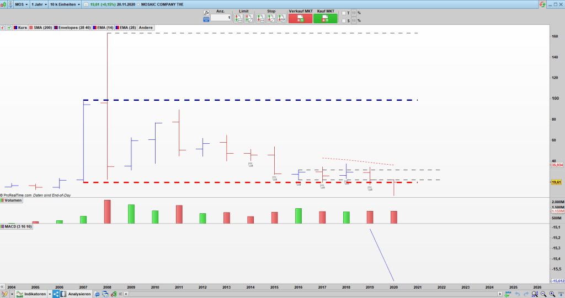The width and height of the screenshot is (565, 298).
Task: Open the 1 Jahr timeframe dropdown
Action: (39, 4)
